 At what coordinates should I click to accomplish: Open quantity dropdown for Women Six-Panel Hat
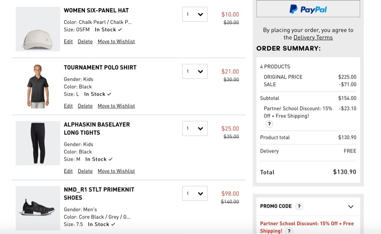pyautogui.click(x=195, y=14)
